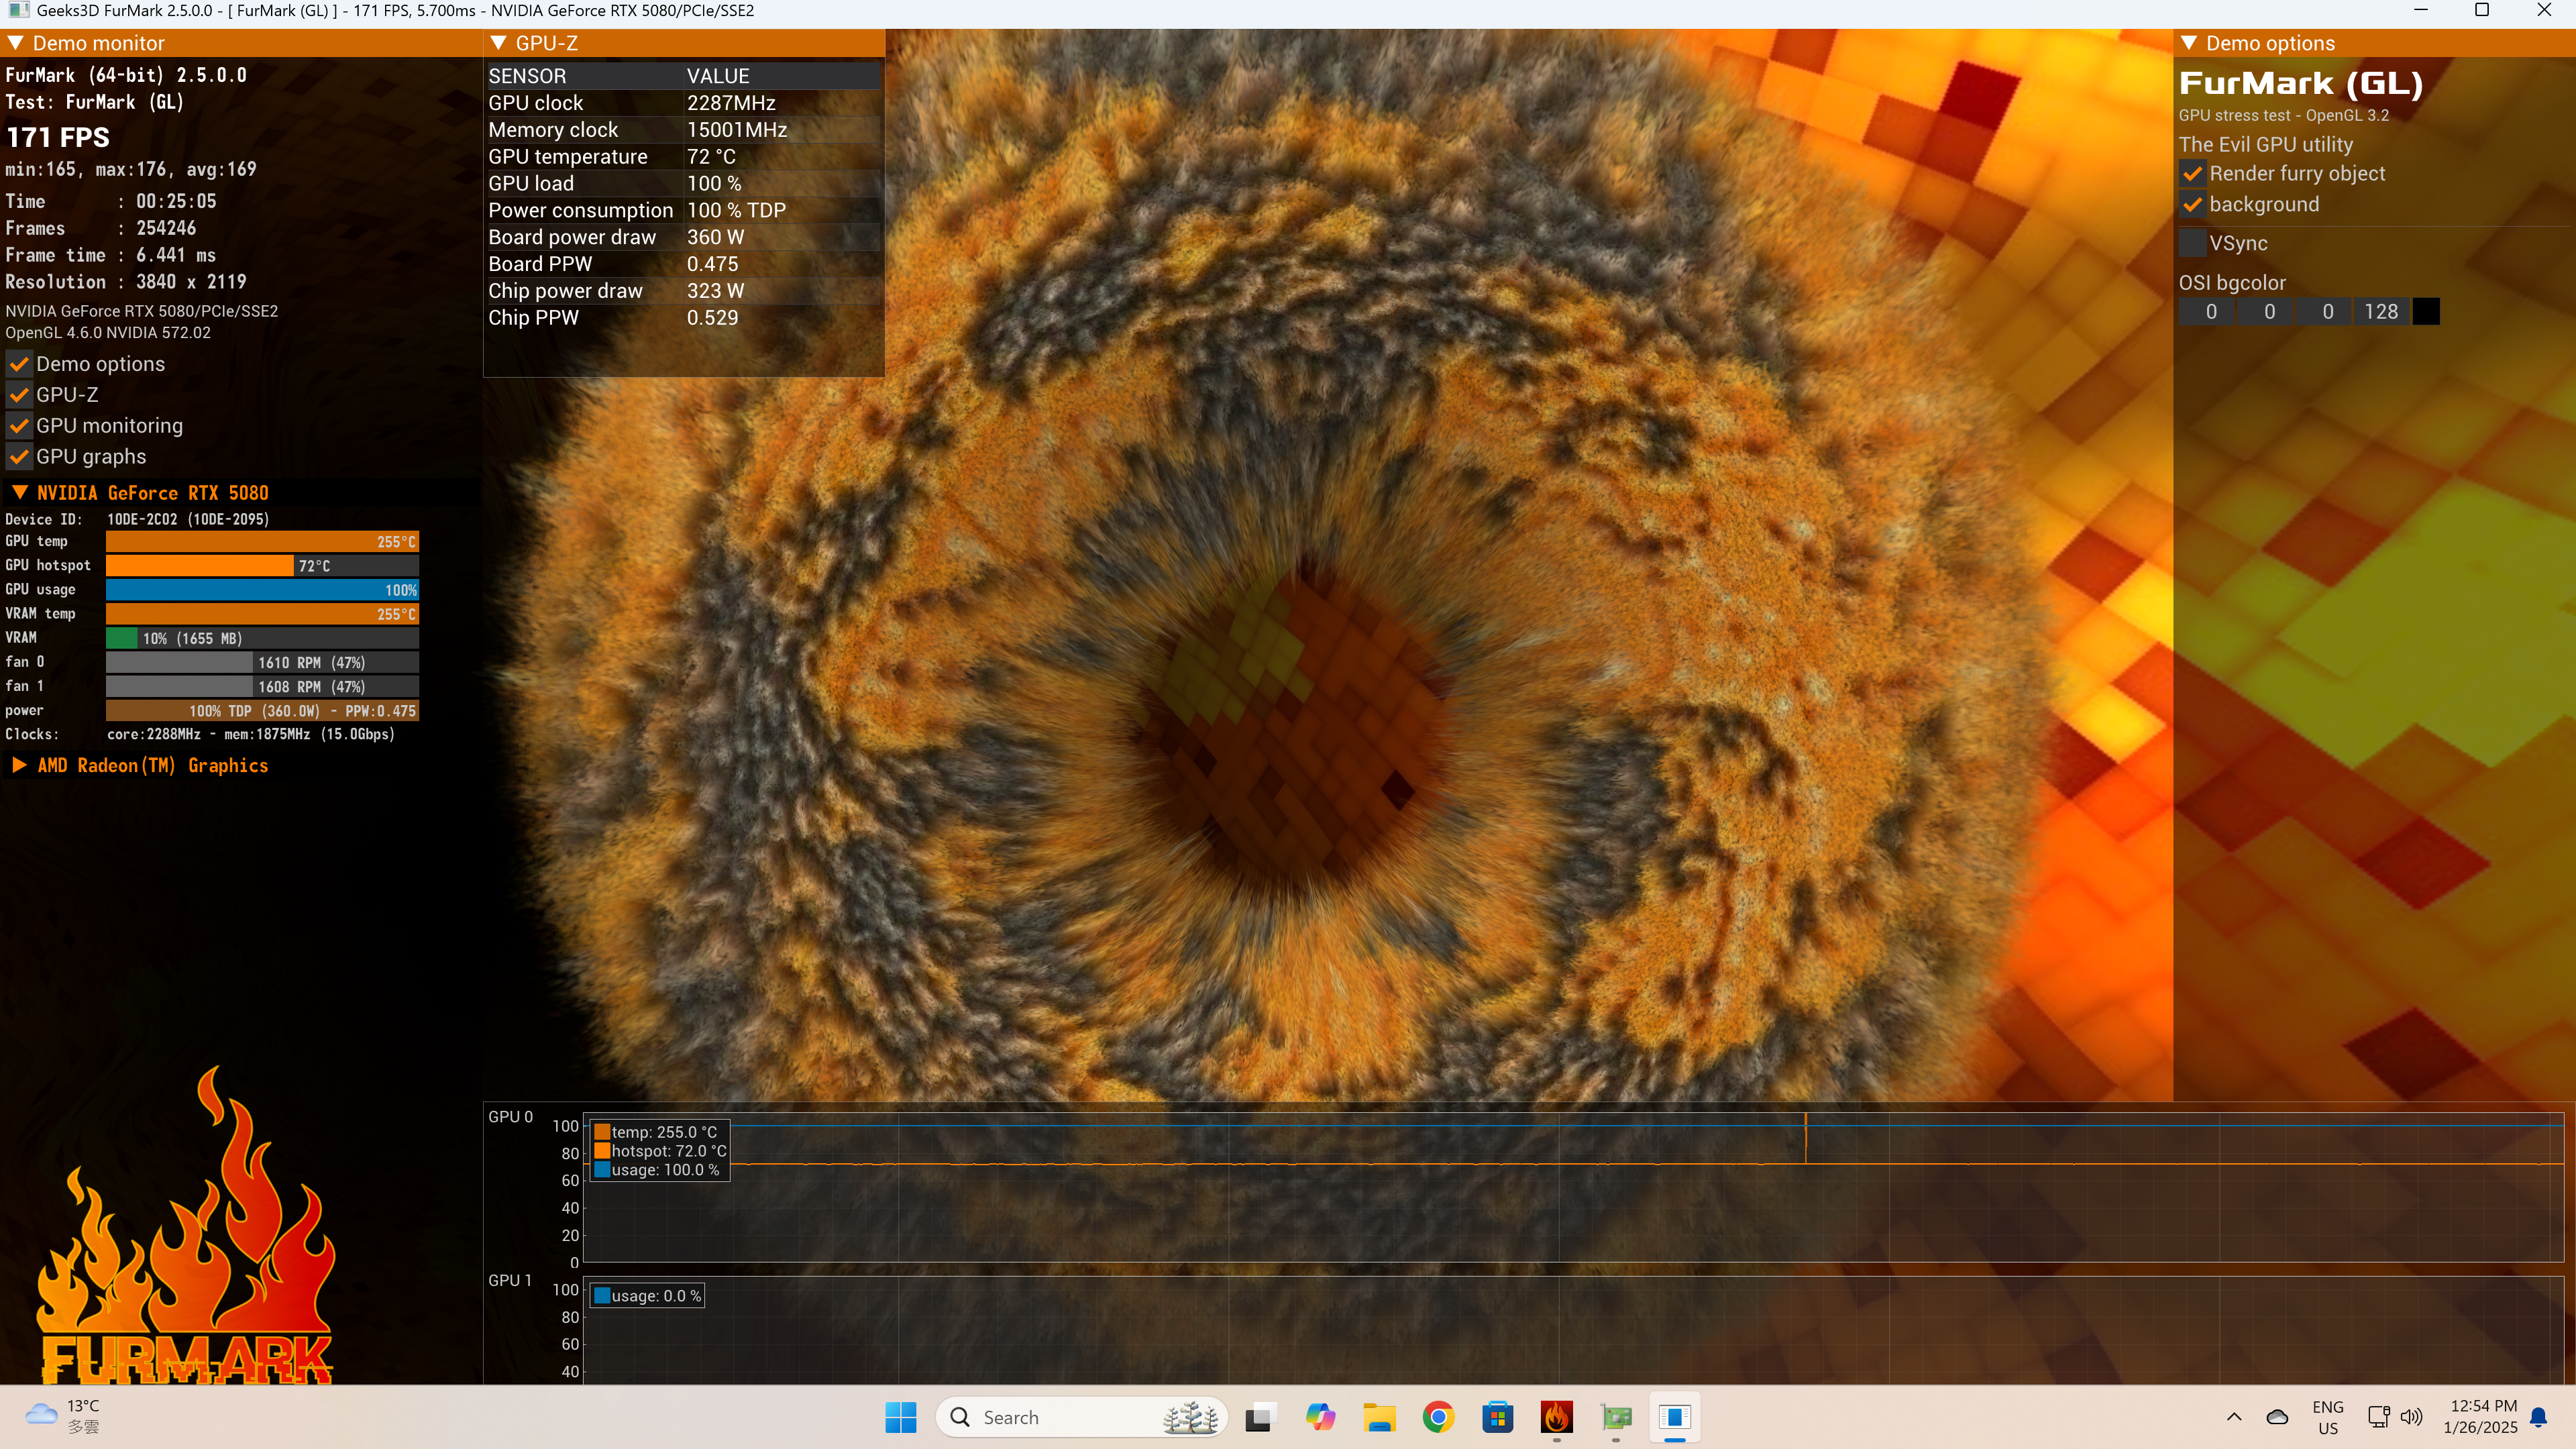Click the GPU usage 100% bar
This screenshot has height=1449, width=2576.
(x=262, y=590)
